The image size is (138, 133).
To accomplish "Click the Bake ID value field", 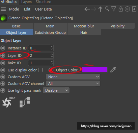I will (x=41, y=63).
